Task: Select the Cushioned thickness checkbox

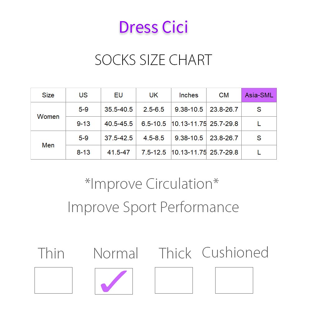Action: [234, 280]
